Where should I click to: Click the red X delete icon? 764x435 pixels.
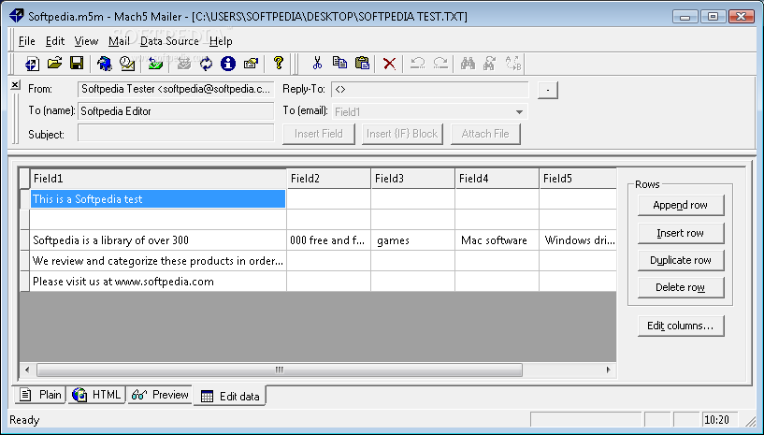(389, 64)
